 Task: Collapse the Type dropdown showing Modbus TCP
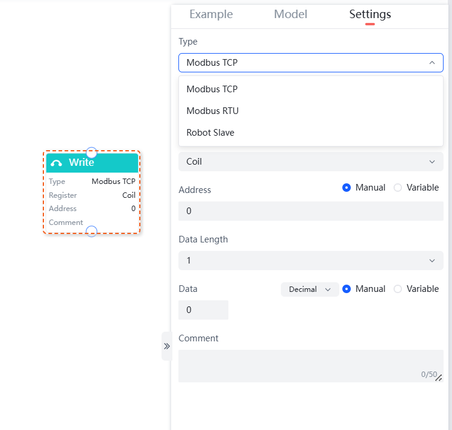310,63
